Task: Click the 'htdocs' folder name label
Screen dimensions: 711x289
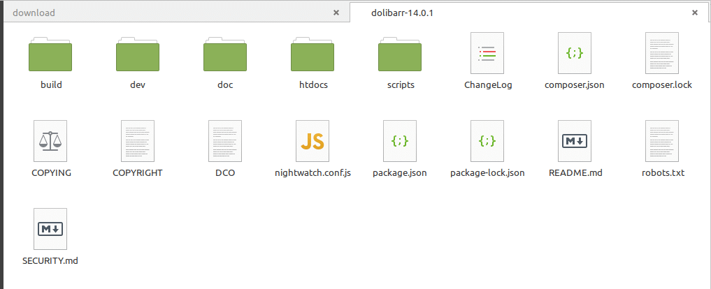Action: click(x=313, y=84)
